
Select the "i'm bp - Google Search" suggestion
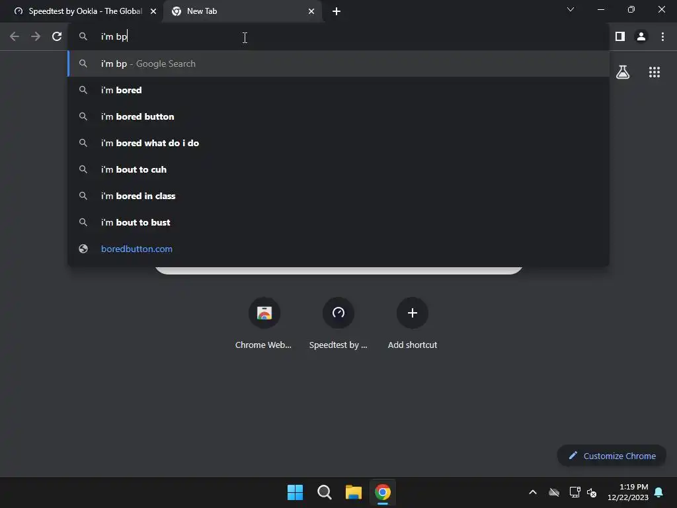(338, 63)
